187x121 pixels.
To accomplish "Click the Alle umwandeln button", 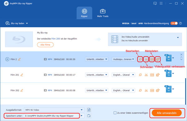I will [x=167, y=113].
